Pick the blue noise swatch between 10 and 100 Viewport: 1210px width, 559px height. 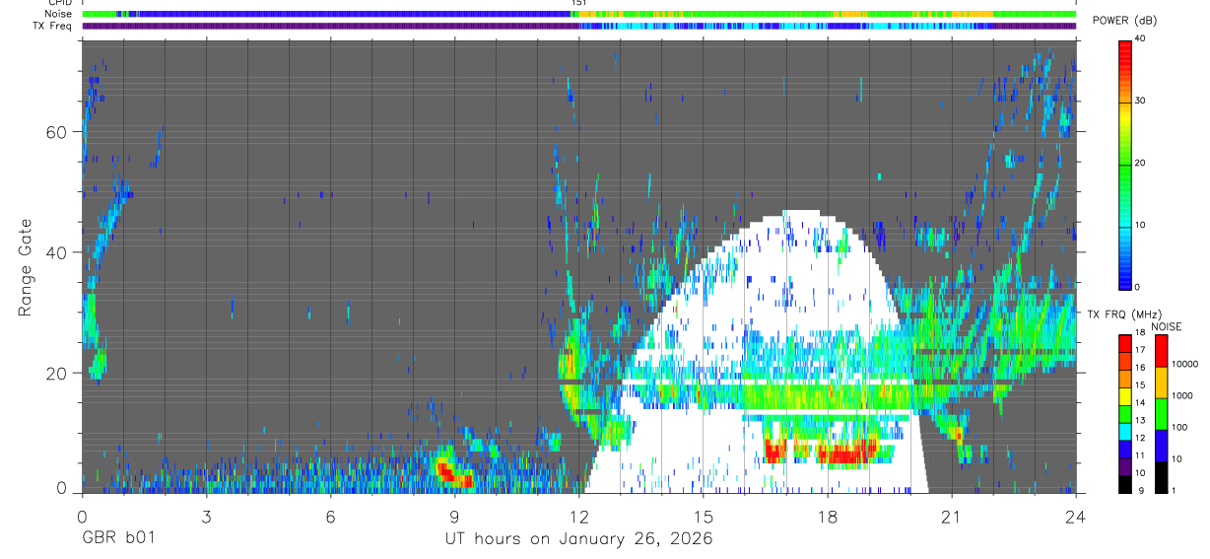pos(1162,446)
